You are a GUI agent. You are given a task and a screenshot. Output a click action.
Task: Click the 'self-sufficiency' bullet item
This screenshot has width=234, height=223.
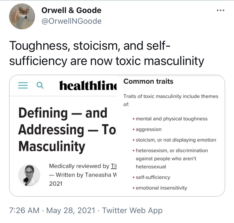pyautogui.click(x=153, y=177)
